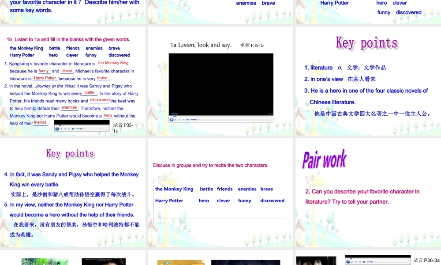Click previous track in 1a video player
The width and height of the screenshot is (441, 265).
pos(180,120)
